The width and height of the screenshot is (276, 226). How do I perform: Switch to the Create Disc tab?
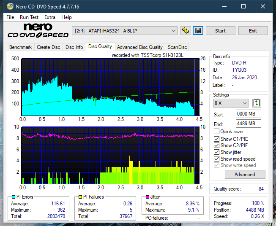(x=49, y=47)
